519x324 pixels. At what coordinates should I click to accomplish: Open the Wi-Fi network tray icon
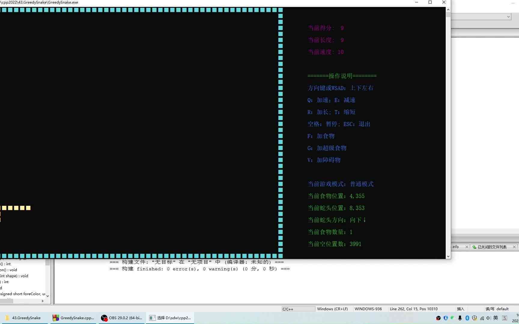482,318
